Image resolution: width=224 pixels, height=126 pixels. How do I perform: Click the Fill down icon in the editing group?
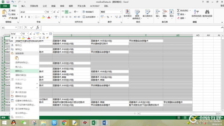(178, 14)
